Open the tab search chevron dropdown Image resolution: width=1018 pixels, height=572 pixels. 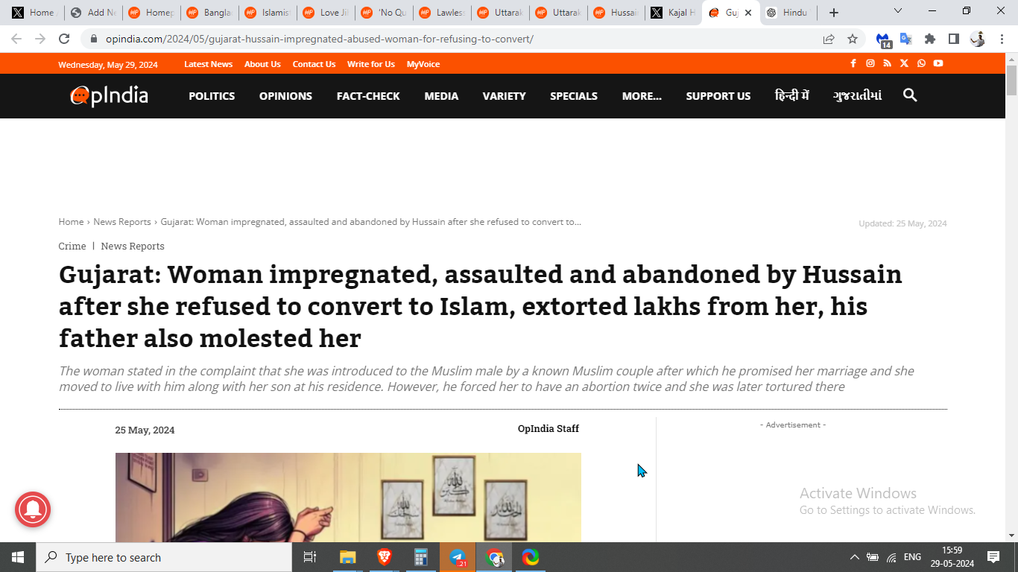pos(898,11)
